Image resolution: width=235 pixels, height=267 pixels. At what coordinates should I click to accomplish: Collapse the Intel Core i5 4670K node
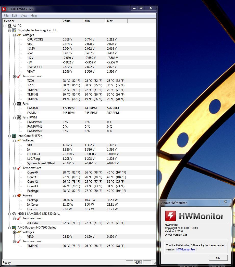click(10, 136)
